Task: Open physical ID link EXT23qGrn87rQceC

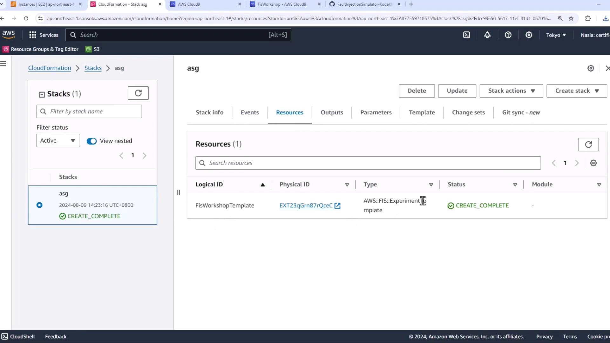Action: click(306, 205)
